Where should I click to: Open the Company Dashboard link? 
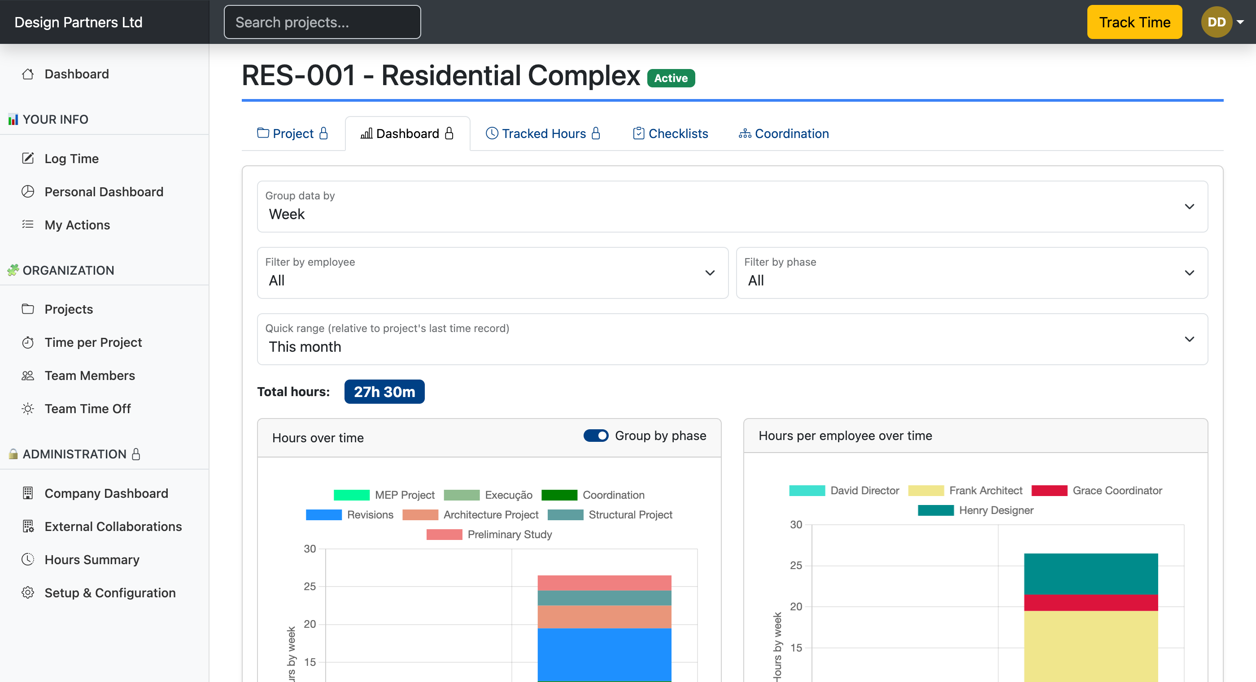[106, 493]
